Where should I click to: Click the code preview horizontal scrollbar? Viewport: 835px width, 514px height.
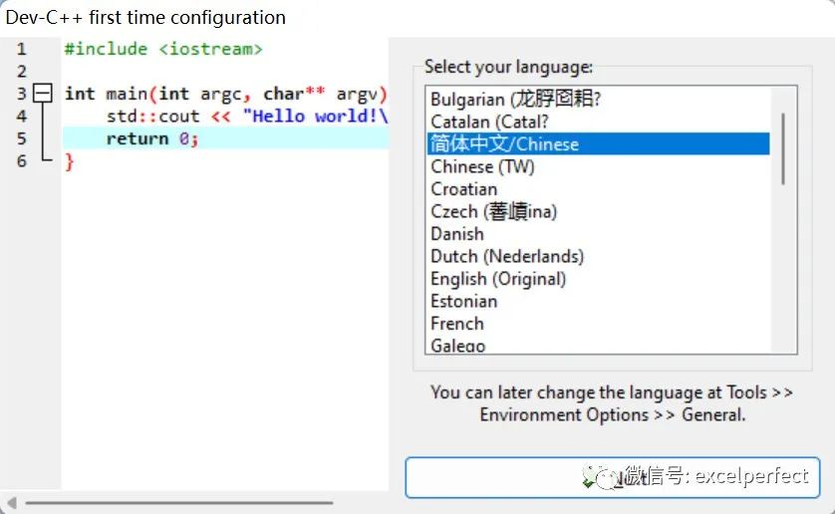(x=179, y=502)
